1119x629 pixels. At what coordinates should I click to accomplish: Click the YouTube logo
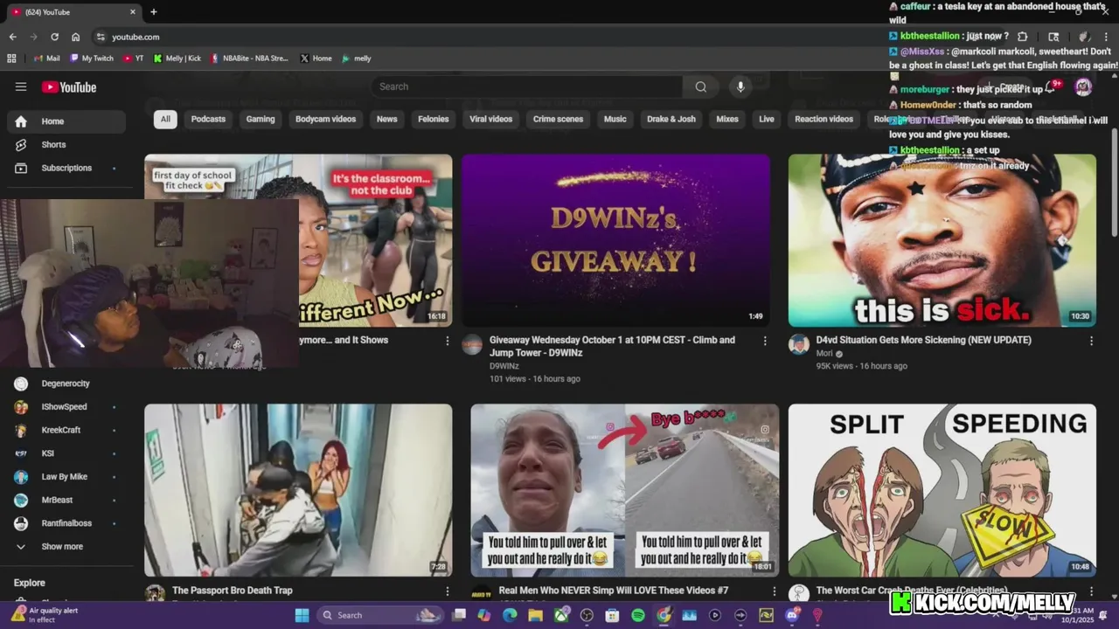tap(69, 86)
